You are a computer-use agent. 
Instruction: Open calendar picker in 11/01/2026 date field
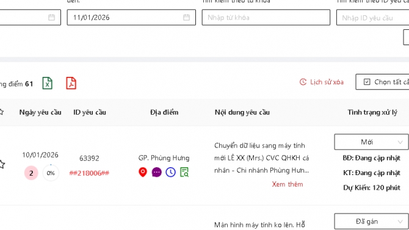pyautogui.click(x=186, y=18)
